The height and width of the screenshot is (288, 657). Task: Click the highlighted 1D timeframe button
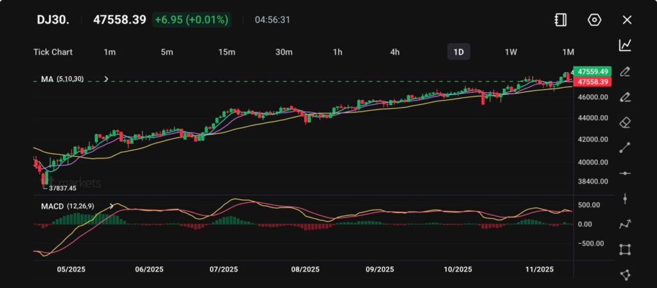pyautogui.click(x=458, y=52)
